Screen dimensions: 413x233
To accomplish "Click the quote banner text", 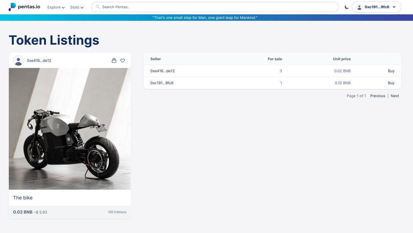I will click(205, 18).
